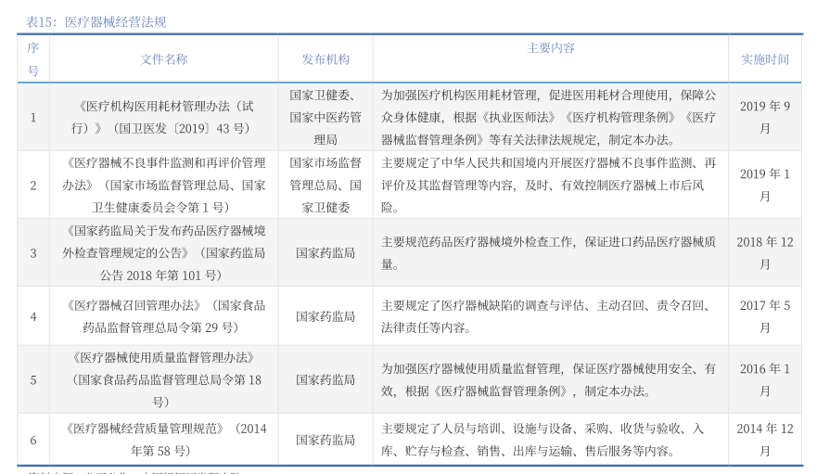Click the 文件名称 column header
Image resolution: width=817 pixels, height=474 pixels.
[x=164, y=58]
